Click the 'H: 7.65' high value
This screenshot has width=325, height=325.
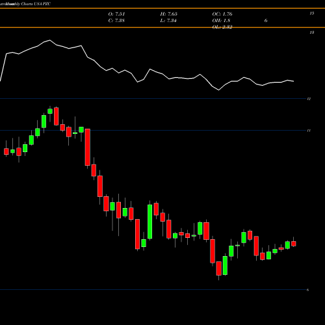(169, 14)
